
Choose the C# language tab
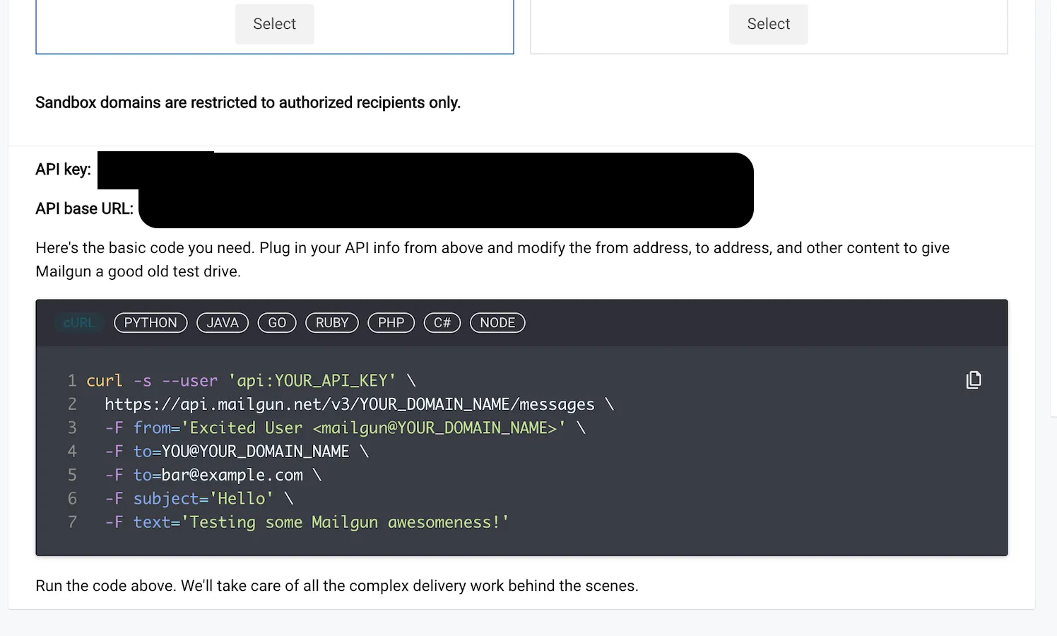[x=442, y=323]
